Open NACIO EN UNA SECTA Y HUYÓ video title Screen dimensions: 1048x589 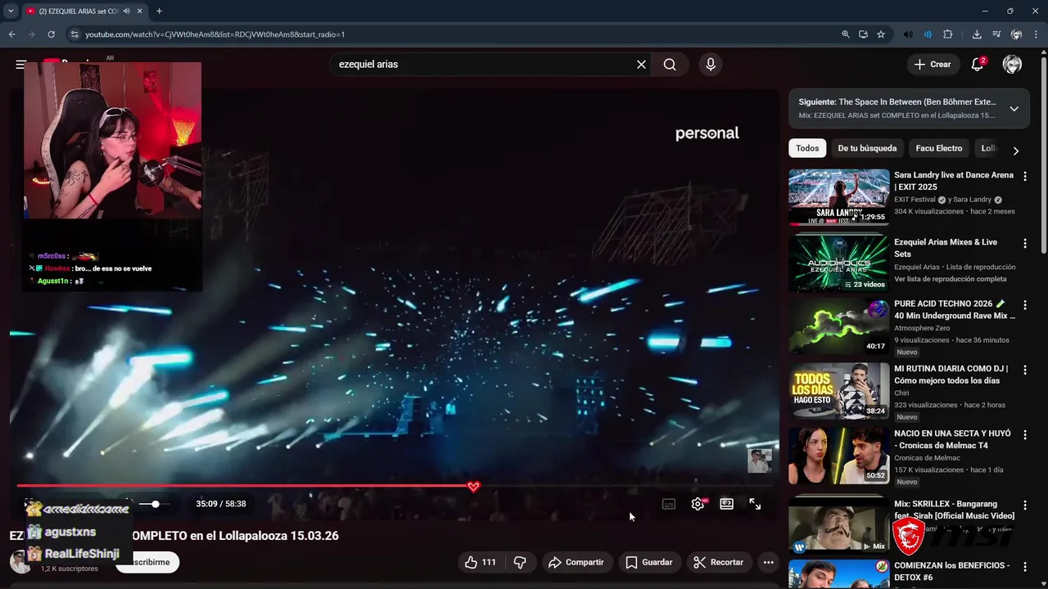(953, 439)
